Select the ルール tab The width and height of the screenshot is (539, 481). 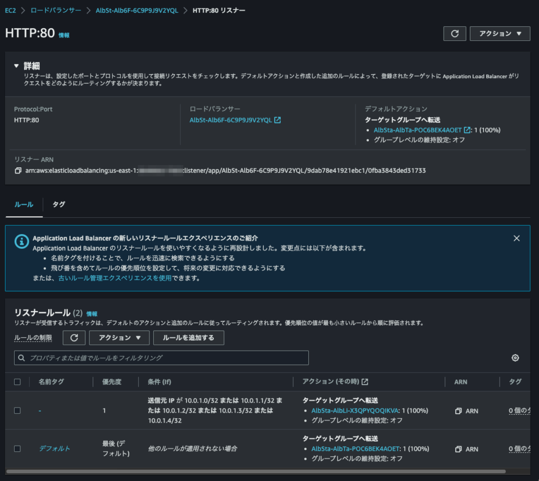coord(23,204)
